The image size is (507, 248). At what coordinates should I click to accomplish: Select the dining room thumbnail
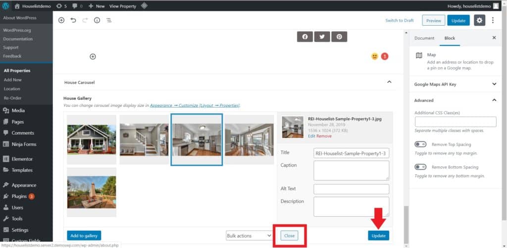[x=249, y=140]
